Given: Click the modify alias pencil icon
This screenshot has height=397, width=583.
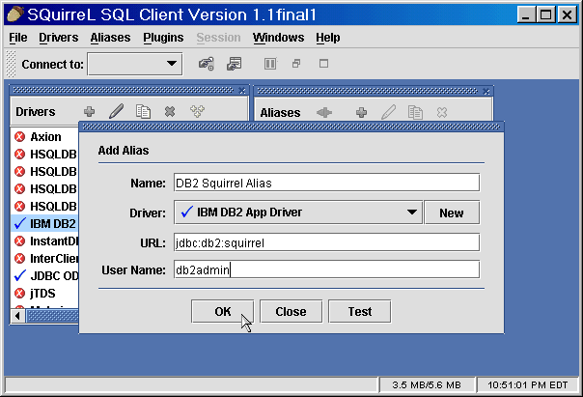Looking at the screenshot, I should (x=389, y=112).
